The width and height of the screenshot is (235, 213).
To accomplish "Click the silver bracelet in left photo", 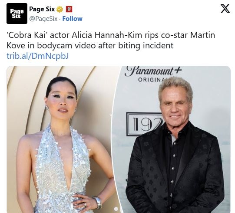I will tap(97, 202).
